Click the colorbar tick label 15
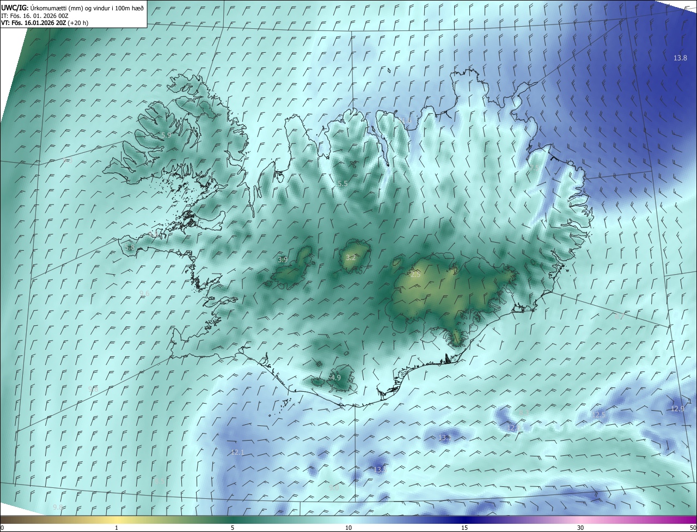This screenshot has width=697, height=532. pyautogui.click(x=464, y=528)
